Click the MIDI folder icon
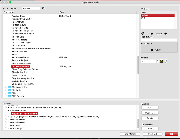180x139 pixels. pos(9,93)
